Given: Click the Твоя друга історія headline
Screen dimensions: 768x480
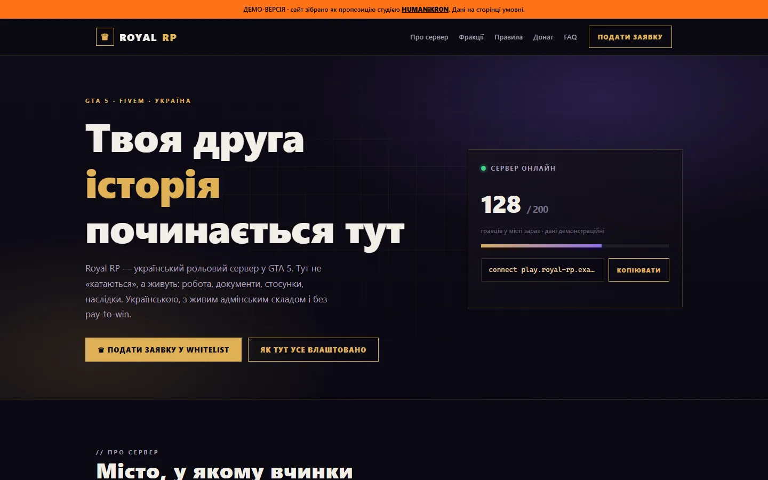Looking at the screenshot, I should [245, 185].
